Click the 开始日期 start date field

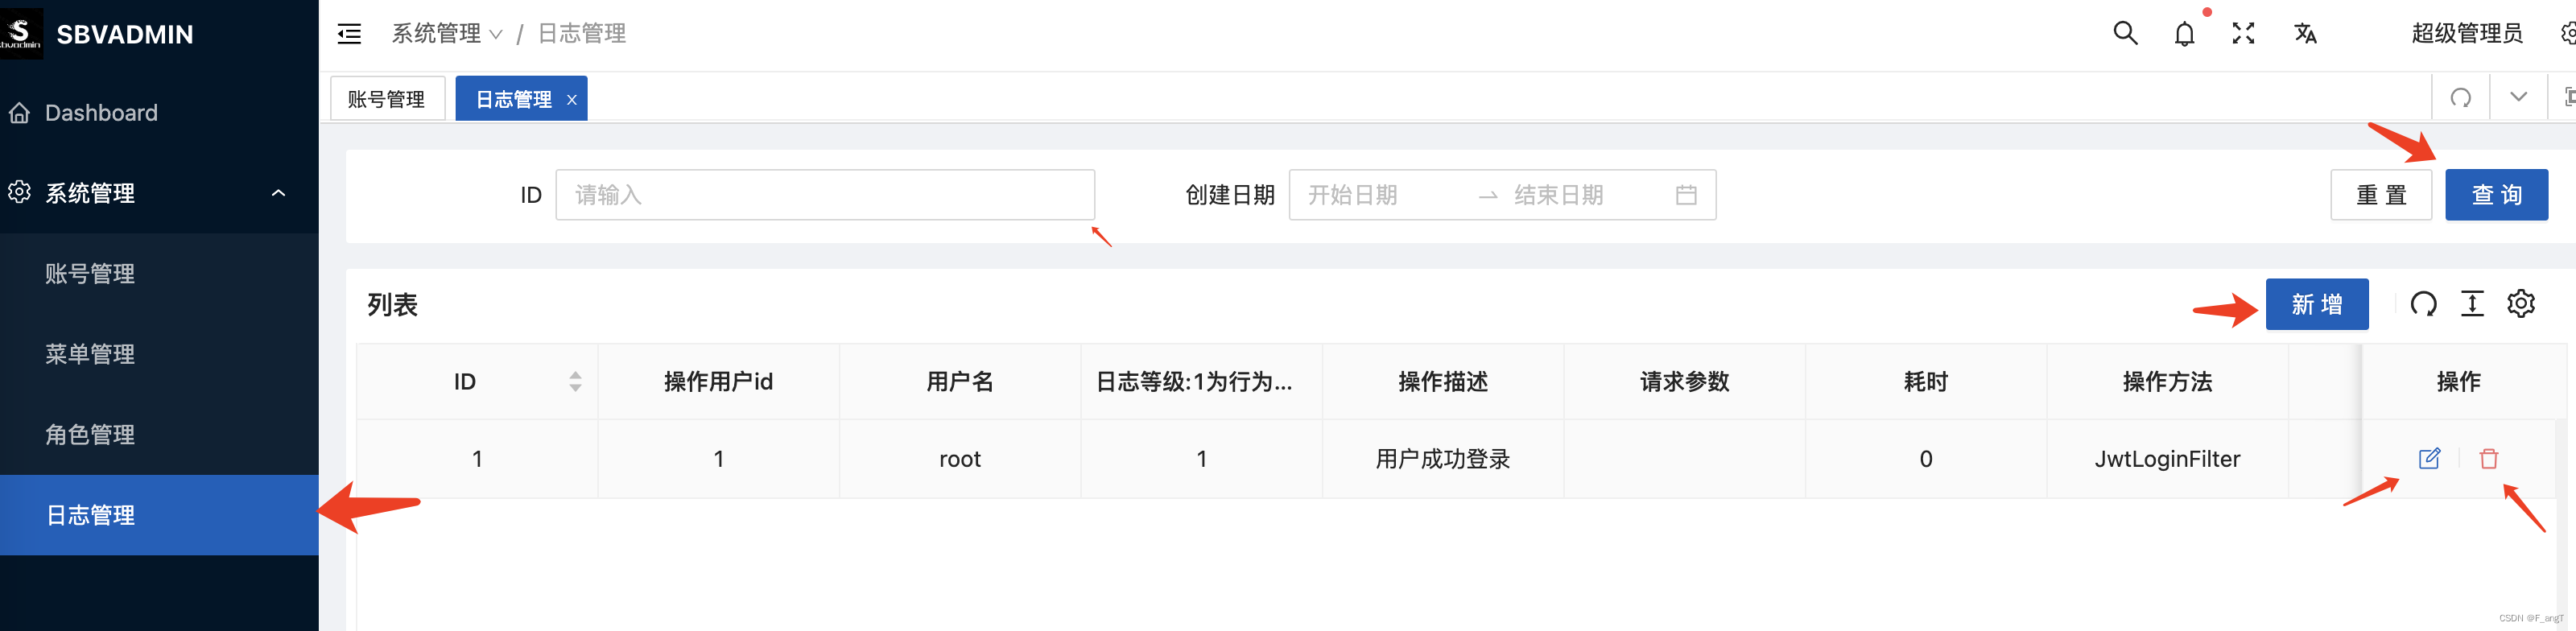(x=1384, y=195)
